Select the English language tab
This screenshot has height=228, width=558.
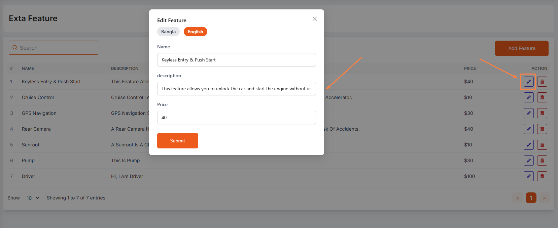pyautogui.click(x=195, y=32)
